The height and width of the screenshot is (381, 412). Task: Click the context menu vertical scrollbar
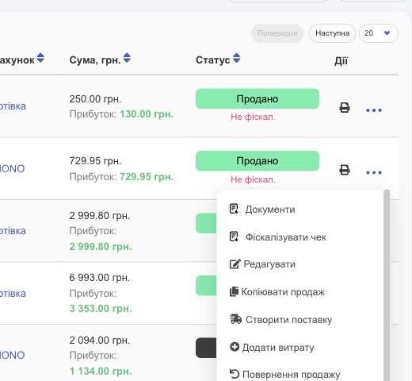pyautogui.click(x=387, y=285)
